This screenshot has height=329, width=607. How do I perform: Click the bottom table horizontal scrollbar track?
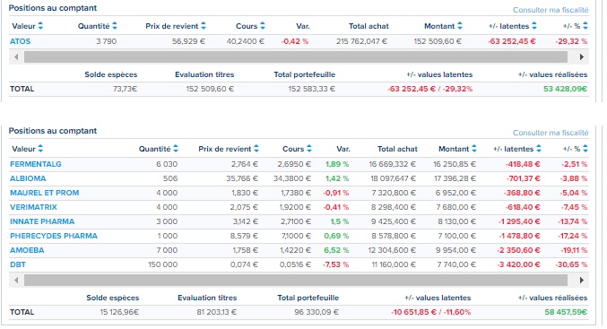click(296, 280)
